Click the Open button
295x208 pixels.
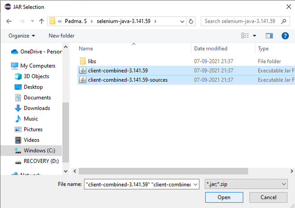click(x=224, y=197)
